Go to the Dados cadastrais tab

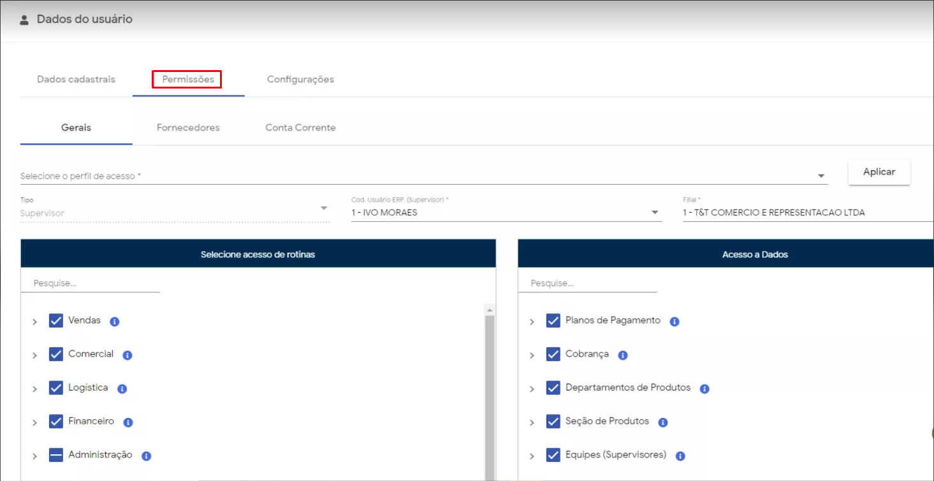pyautogui.click(x=76, y=80)
